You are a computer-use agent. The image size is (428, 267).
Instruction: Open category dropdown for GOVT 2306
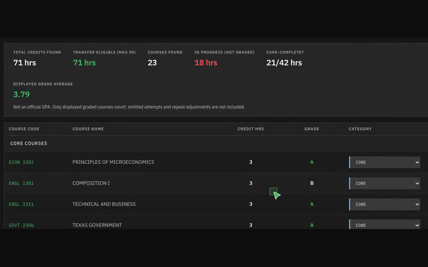385,224
